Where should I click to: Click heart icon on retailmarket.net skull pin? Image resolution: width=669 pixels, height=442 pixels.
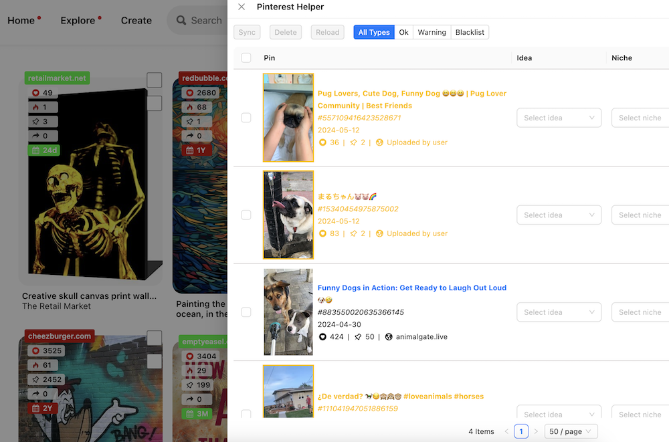click(35, 93)
